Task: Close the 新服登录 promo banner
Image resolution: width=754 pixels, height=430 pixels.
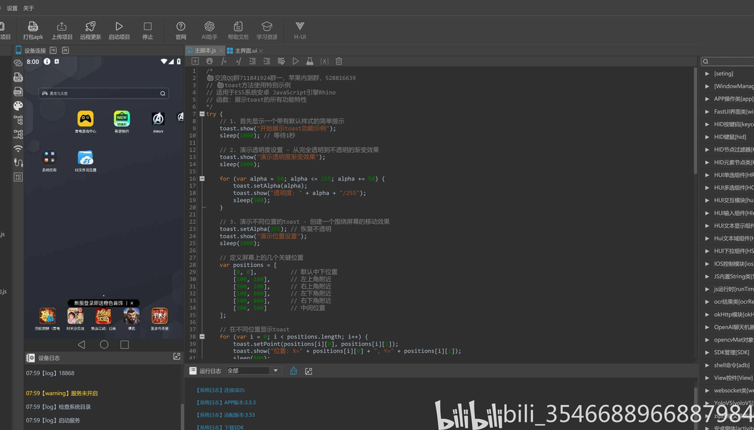Action: tap(132, 303)
